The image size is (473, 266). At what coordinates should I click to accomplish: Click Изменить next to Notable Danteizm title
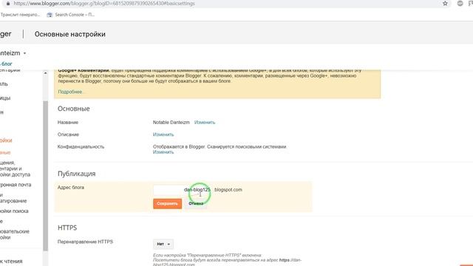coord(205,123)
